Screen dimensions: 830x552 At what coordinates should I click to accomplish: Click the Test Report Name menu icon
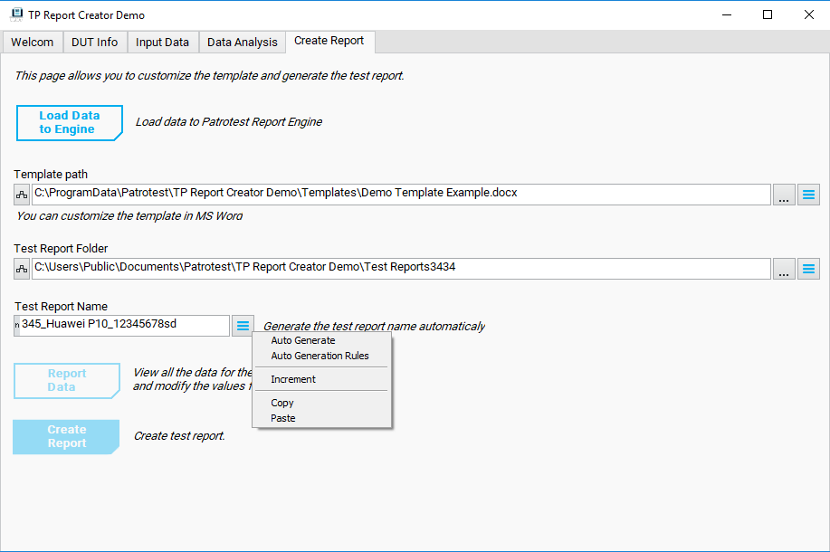tap(243, 326)
